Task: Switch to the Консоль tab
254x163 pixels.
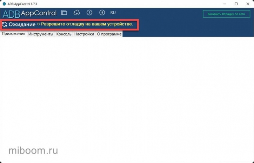Action: click(64, 34)
